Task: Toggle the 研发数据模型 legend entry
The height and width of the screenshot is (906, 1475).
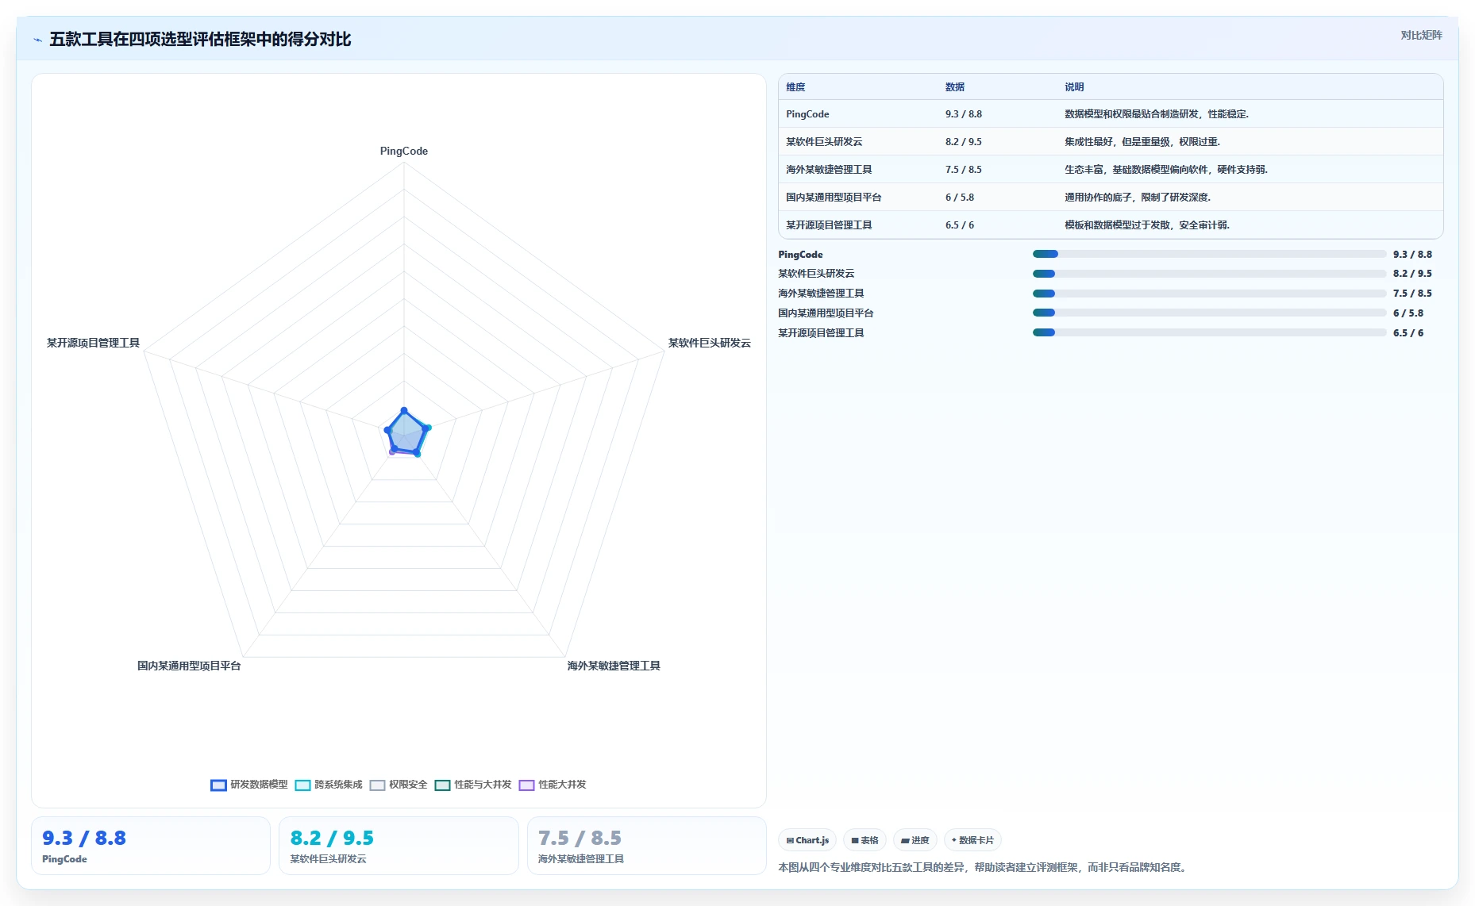Action: (x=249, y=785)
